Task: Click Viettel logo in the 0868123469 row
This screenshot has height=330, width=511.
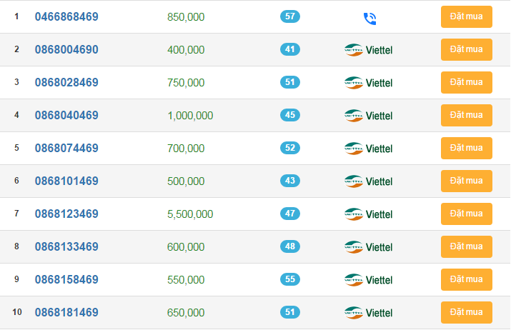Action: pos(369,214)
